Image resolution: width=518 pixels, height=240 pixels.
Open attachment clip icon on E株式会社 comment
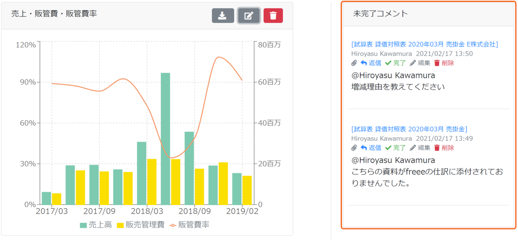pos(354,63)
